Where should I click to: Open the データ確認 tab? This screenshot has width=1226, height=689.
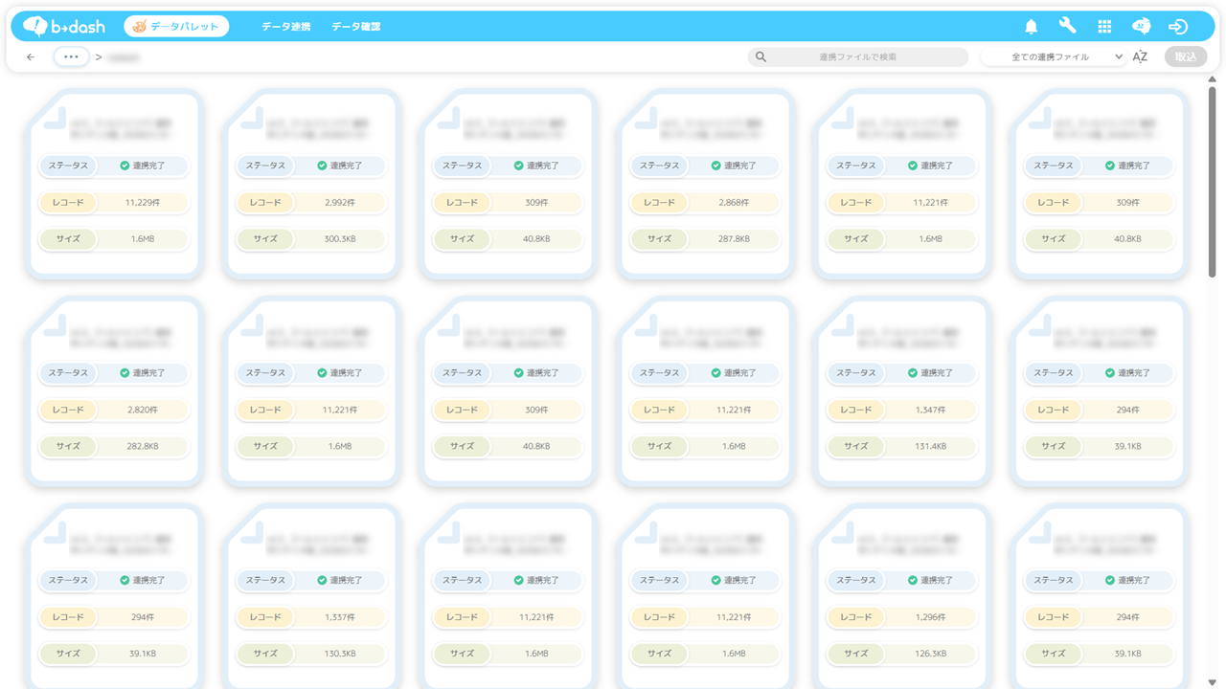[355, 27]
